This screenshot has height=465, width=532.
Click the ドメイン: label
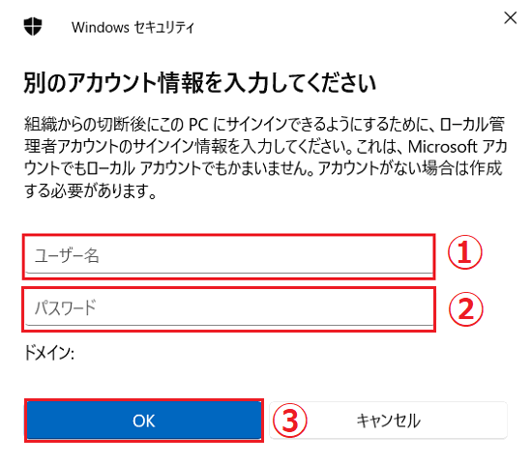[x=49, y=353]
